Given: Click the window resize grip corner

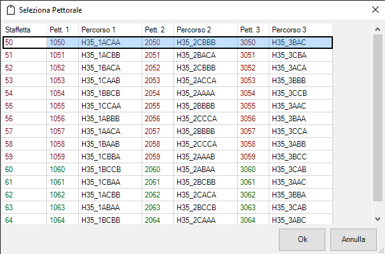Looking at the screenshot, I should tap(381, 250).
